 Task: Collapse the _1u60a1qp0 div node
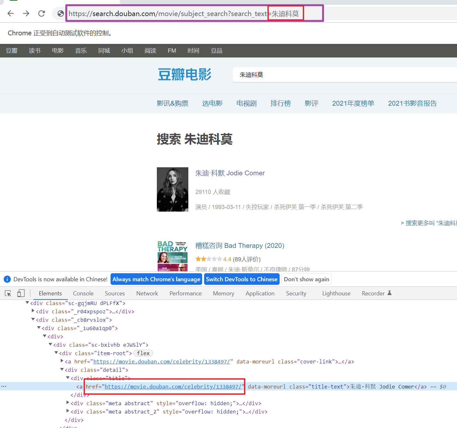tap(39, 328)
